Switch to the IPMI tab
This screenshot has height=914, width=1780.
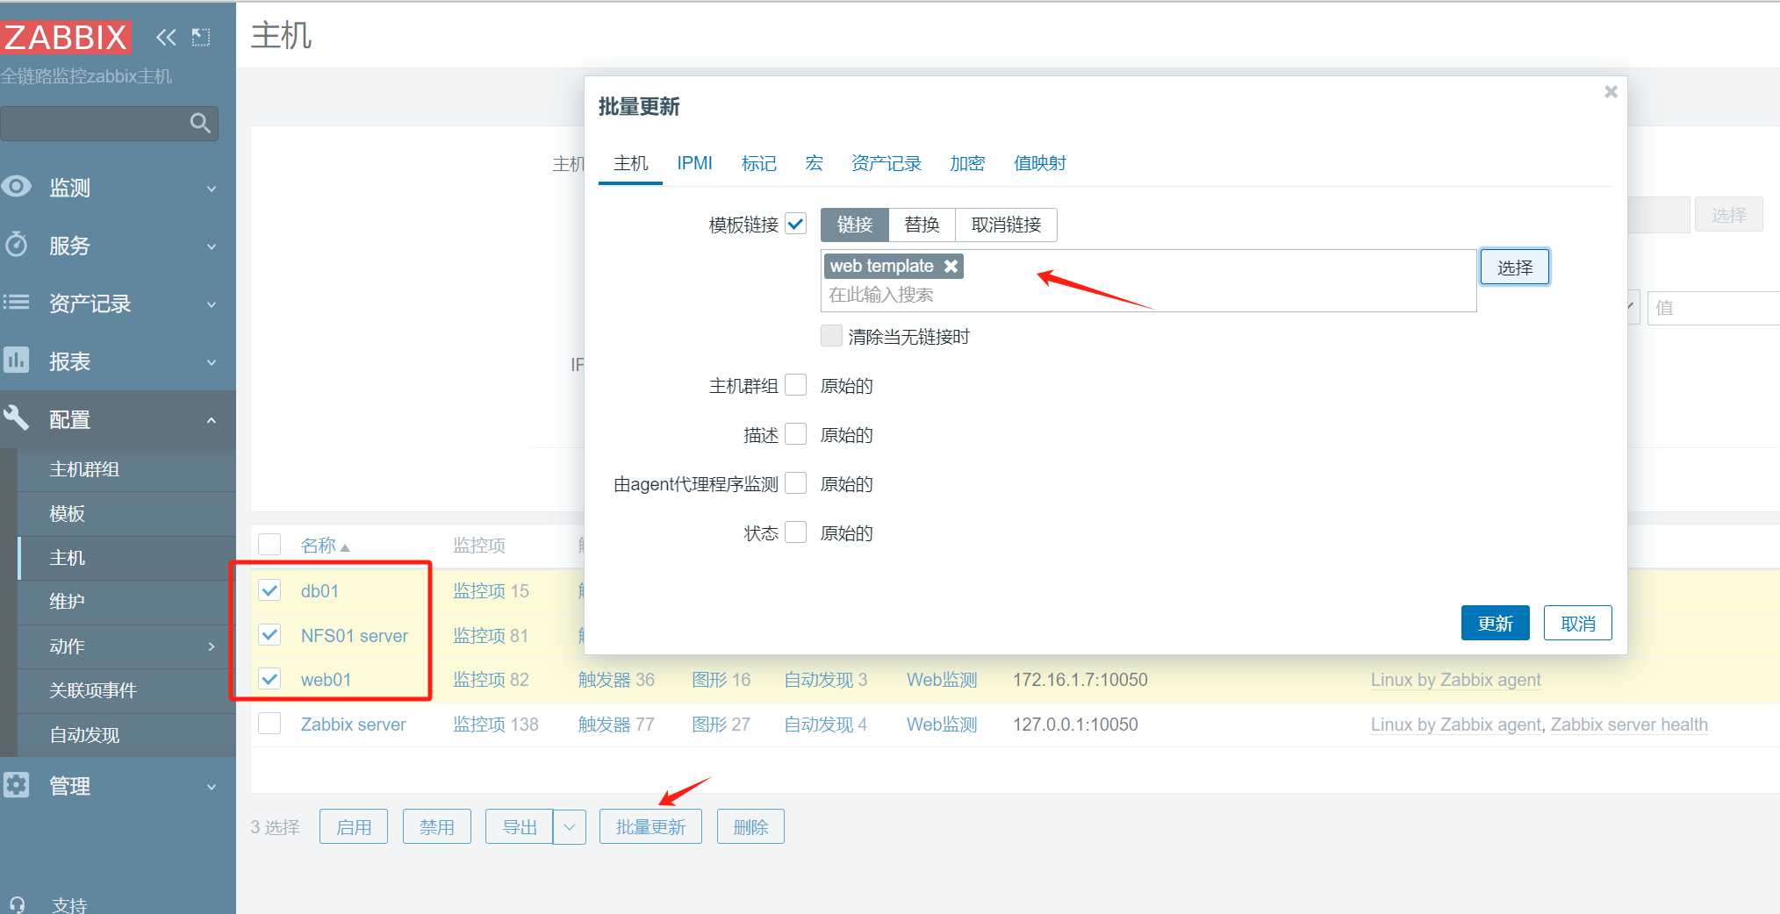(x=694, y=163)
